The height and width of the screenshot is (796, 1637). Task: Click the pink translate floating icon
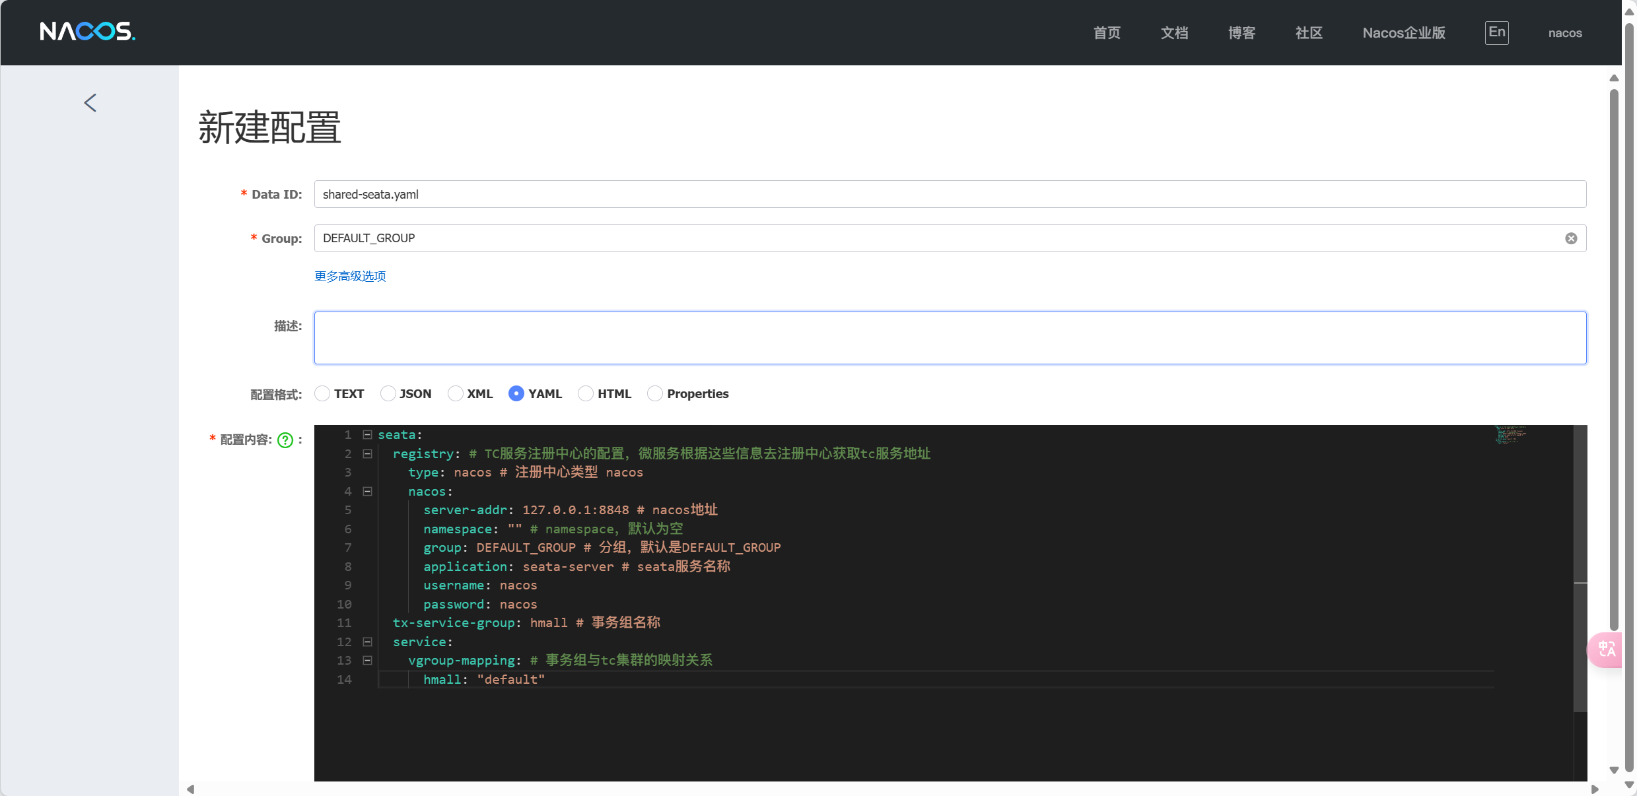[x=1606, y=649]
